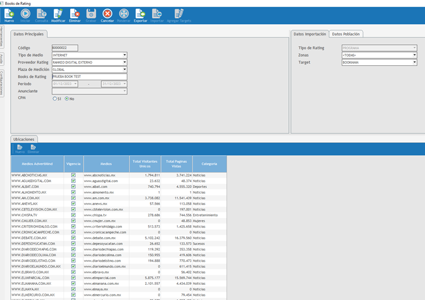Click the Medios column header
The height and width of the screenshot is (300, 425).
(106, 164)
